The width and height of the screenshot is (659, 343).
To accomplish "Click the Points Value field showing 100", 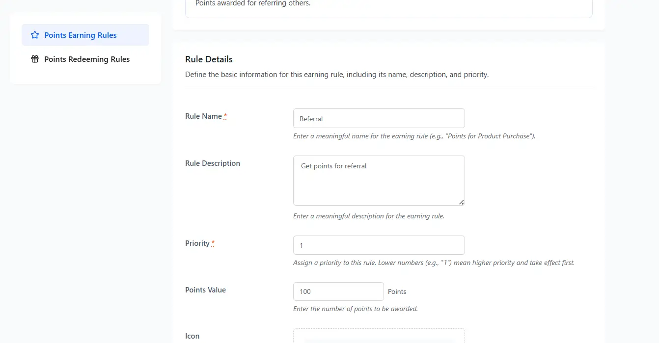I will click(x=338, y=291).
